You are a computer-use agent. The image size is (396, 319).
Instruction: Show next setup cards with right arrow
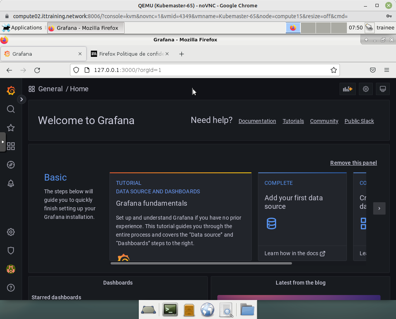point(379,208)
